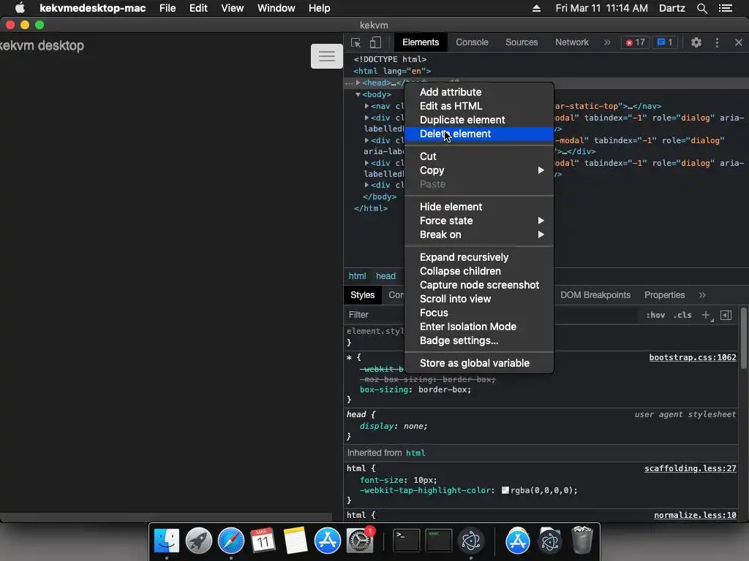This screenshot has height=561, width=749.
Task: Click the eject icon in menu bar
Action: point(536,8)
